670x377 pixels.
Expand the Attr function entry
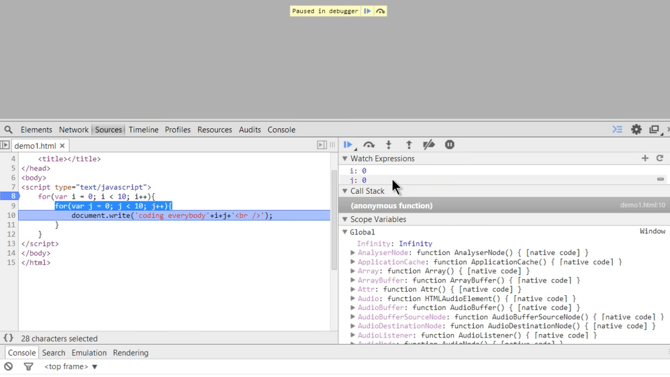pyautogui.click(x=353, y=289)
